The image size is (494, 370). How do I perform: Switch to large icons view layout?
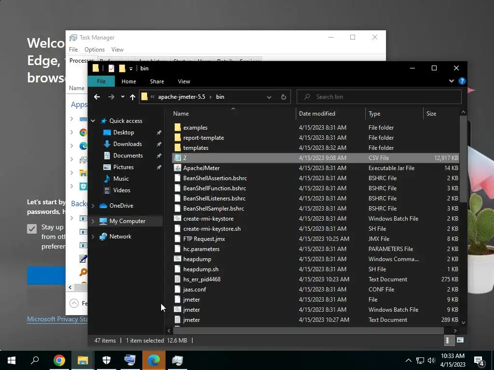click(x=460, y=340)
